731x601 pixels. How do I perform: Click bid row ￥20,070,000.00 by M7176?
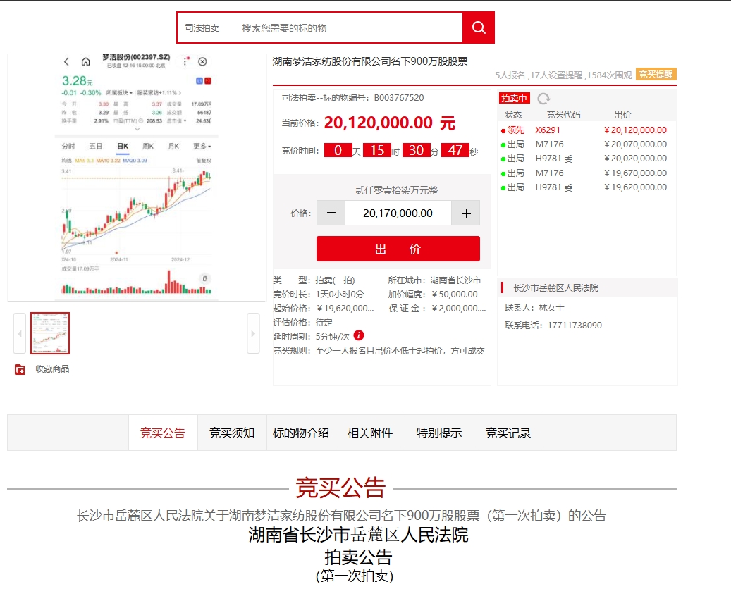(584, 144)
